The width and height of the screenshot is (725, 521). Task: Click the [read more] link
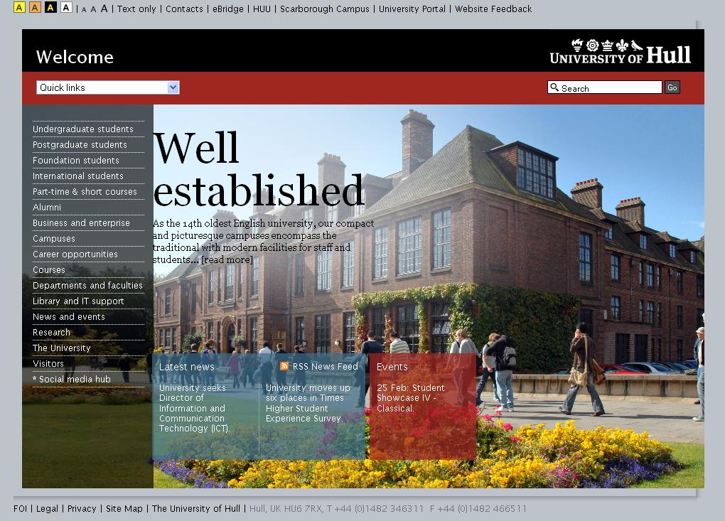tap(227, 260)
